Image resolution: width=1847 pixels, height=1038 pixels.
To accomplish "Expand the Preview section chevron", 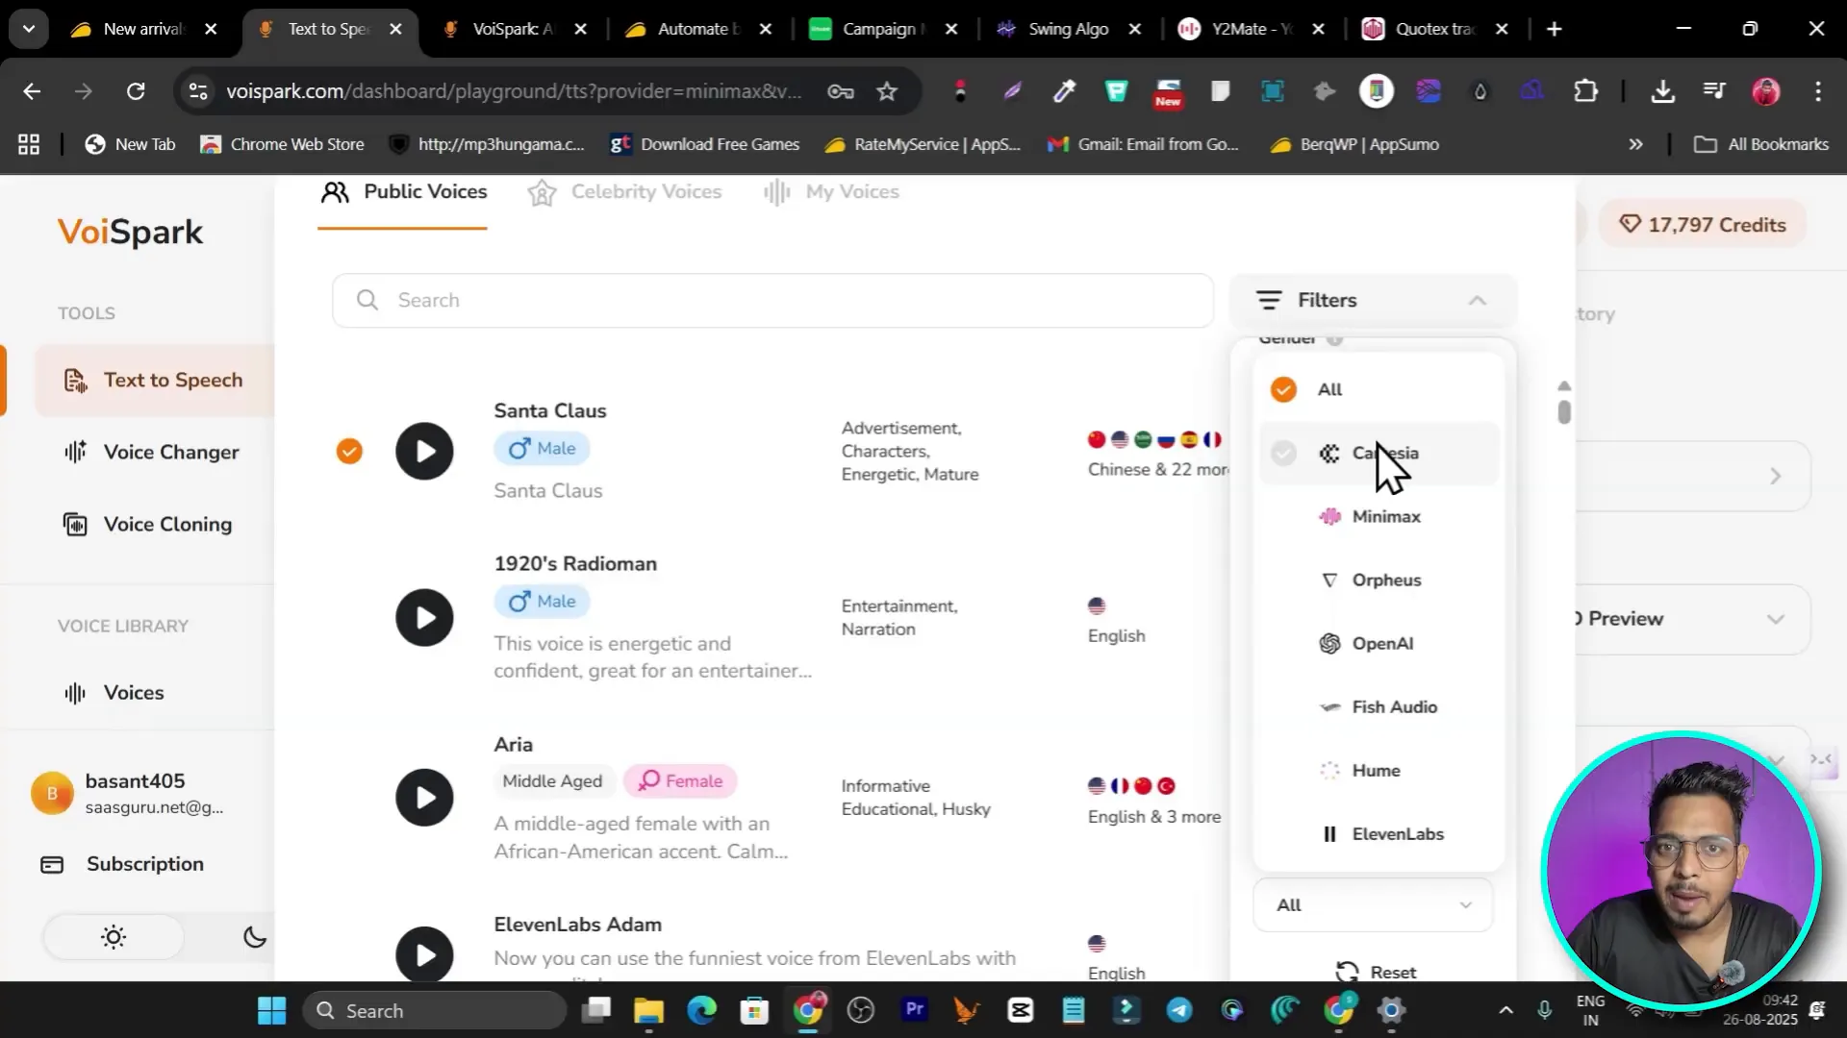I will pos(1775,619).
